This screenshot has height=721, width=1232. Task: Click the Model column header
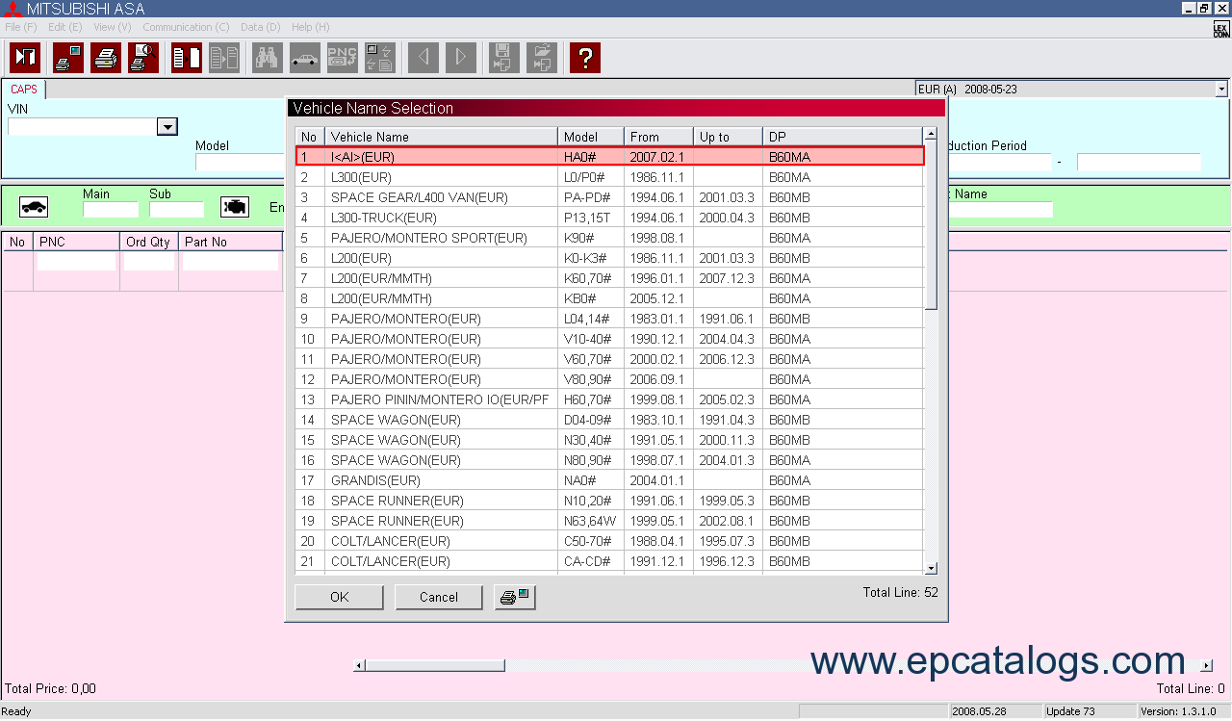pyautogui.click(x=591, y=137)
